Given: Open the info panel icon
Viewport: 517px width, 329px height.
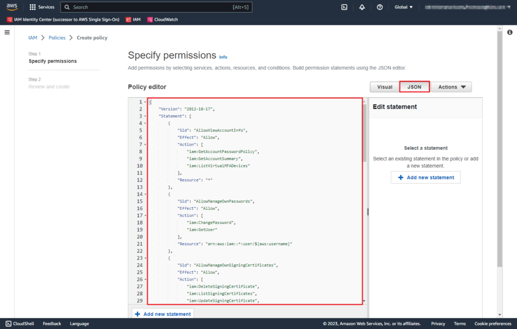Looking at the screenshot, I should 510,32.
